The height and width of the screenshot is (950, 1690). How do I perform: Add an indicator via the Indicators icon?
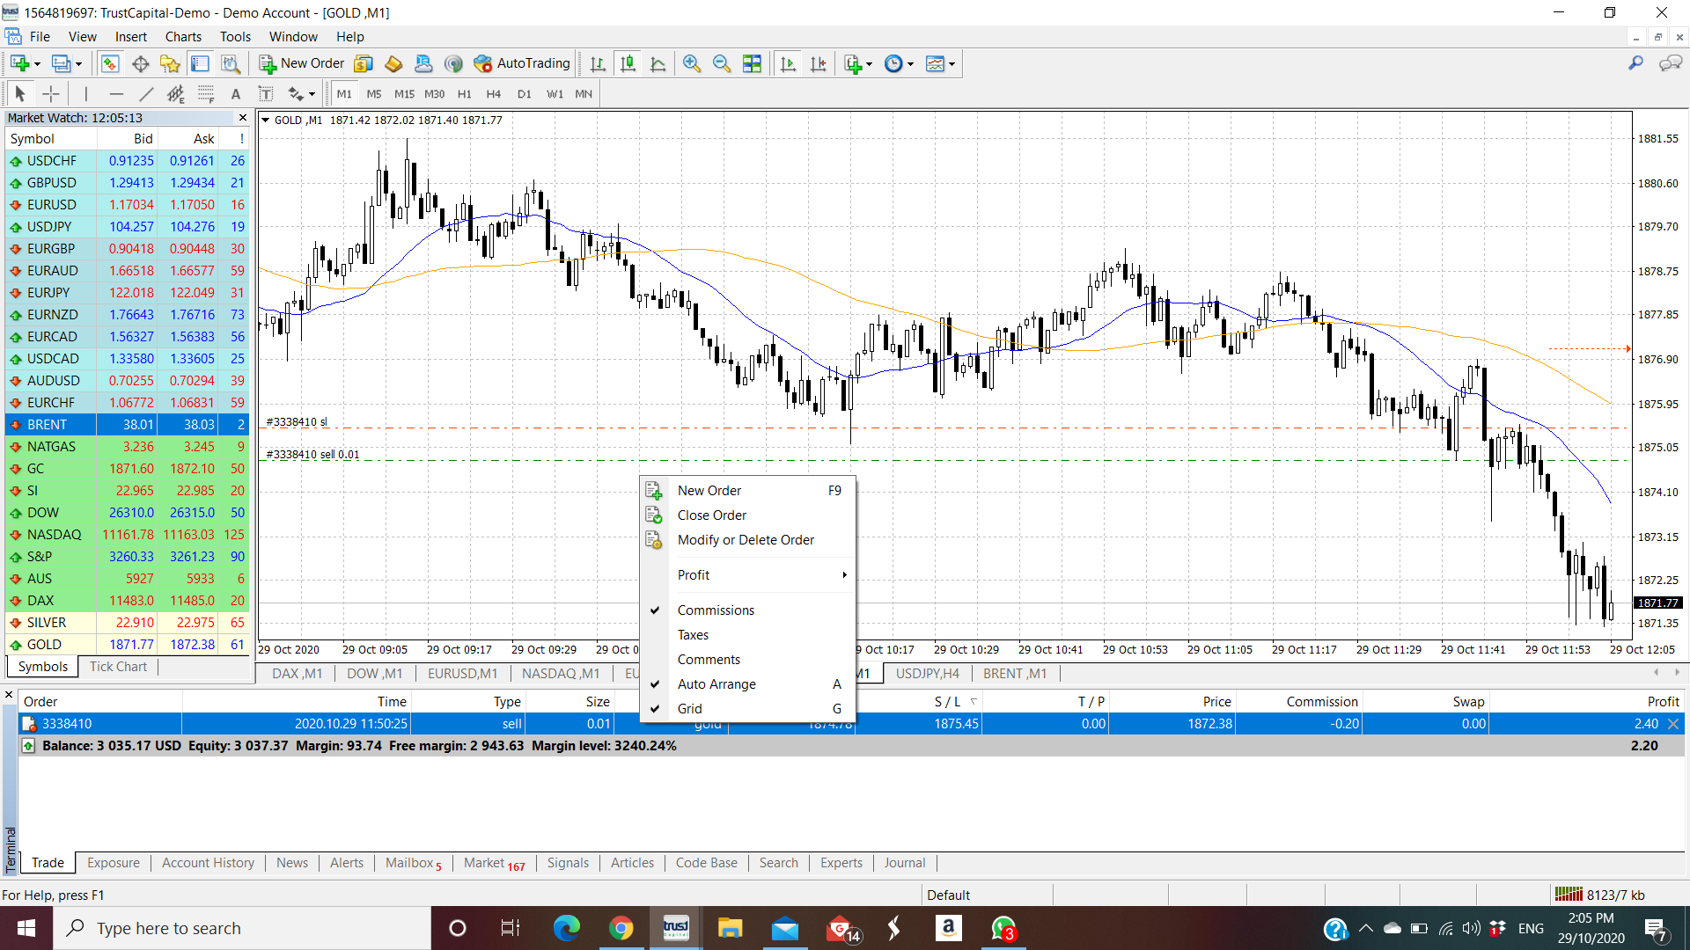852,63
